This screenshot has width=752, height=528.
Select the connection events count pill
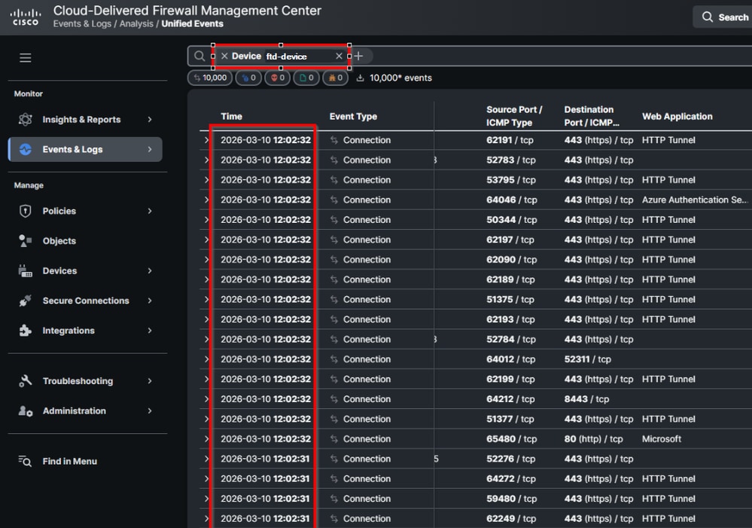(x=209, y=77)
